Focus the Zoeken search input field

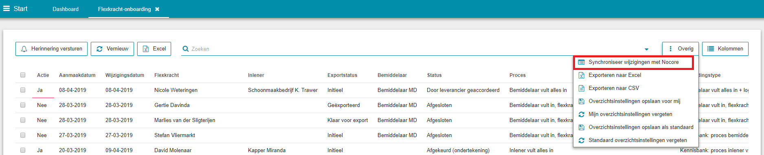[x=415, y=49]
